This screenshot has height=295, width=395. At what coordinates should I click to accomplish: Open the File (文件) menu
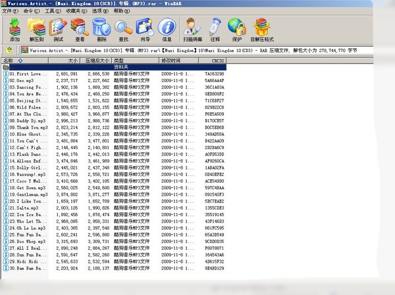(11, 11)
